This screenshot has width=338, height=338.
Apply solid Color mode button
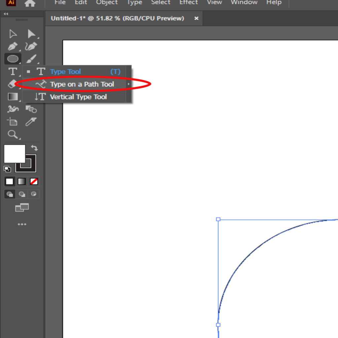10,182
